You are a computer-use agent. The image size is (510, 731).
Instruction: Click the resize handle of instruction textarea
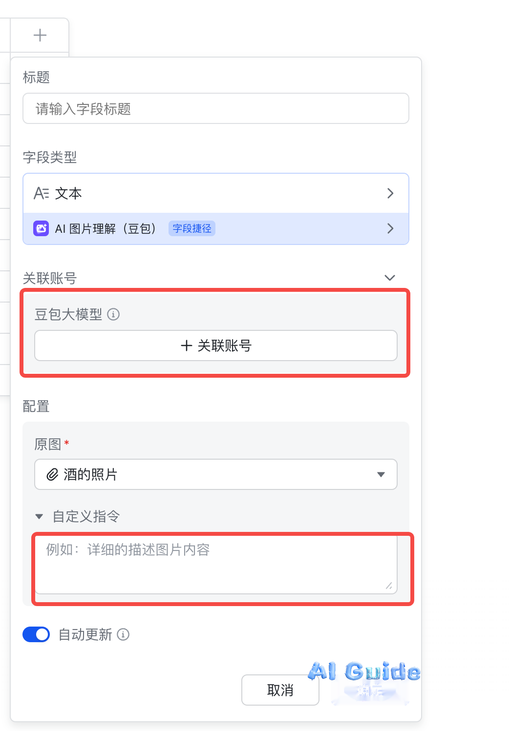(x=389, y=586)
